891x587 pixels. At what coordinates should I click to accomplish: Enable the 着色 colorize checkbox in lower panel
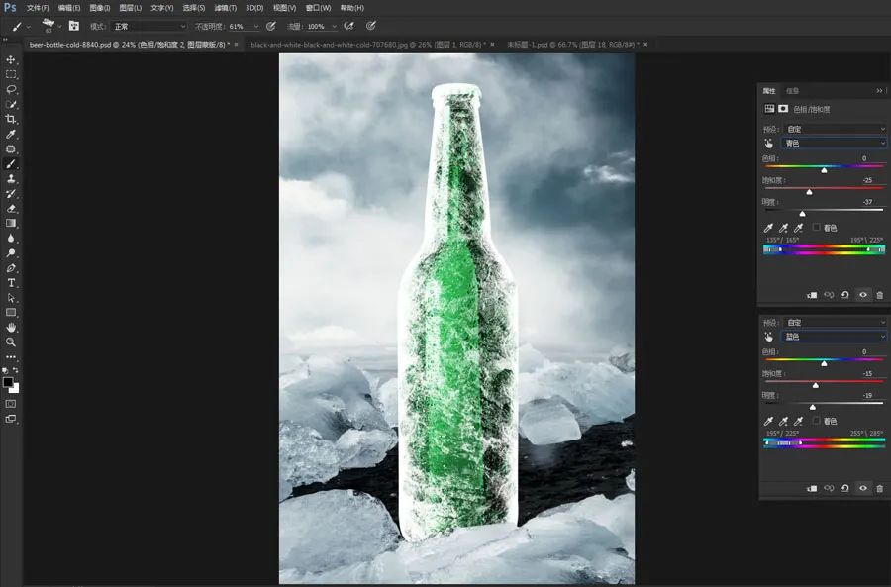pyautogui.click(x=816, y=421)
